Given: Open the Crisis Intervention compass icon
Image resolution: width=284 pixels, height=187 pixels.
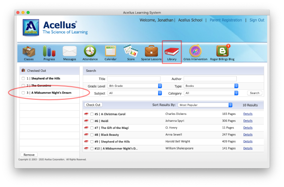Looking at the screenshot, I should tap(195, 51).
